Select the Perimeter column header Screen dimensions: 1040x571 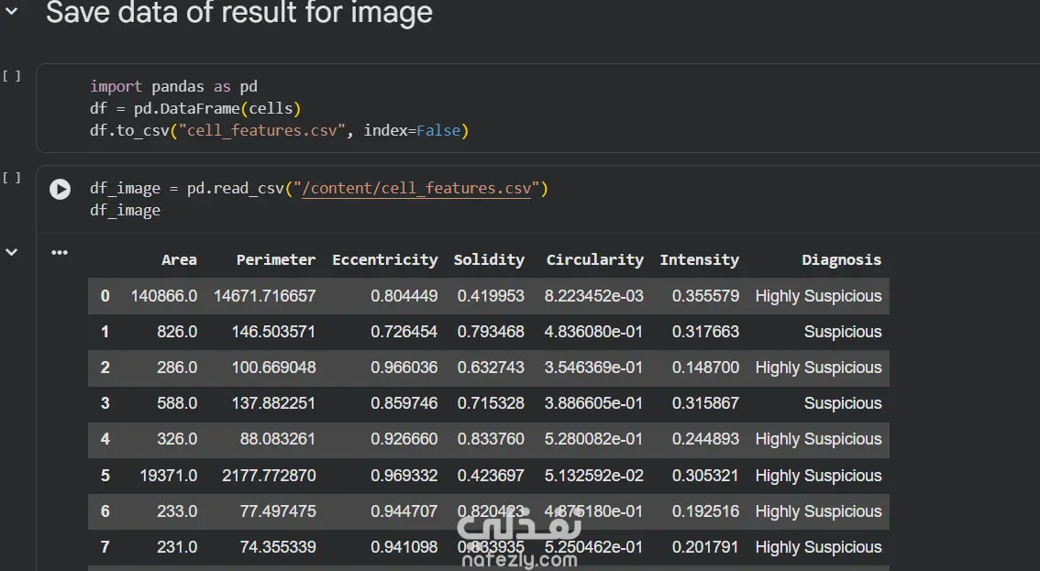[275, 260]
